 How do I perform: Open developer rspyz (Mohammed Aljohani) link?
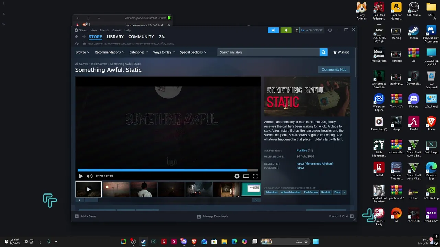pyautogui.click(x=315, y=164)
